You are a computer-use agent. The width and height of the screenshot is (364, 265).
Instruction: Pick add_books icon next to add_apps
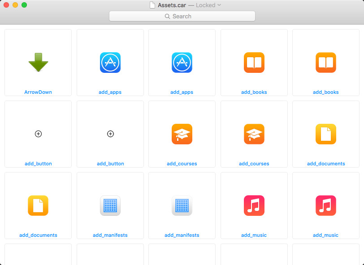(x=254, y=63)
